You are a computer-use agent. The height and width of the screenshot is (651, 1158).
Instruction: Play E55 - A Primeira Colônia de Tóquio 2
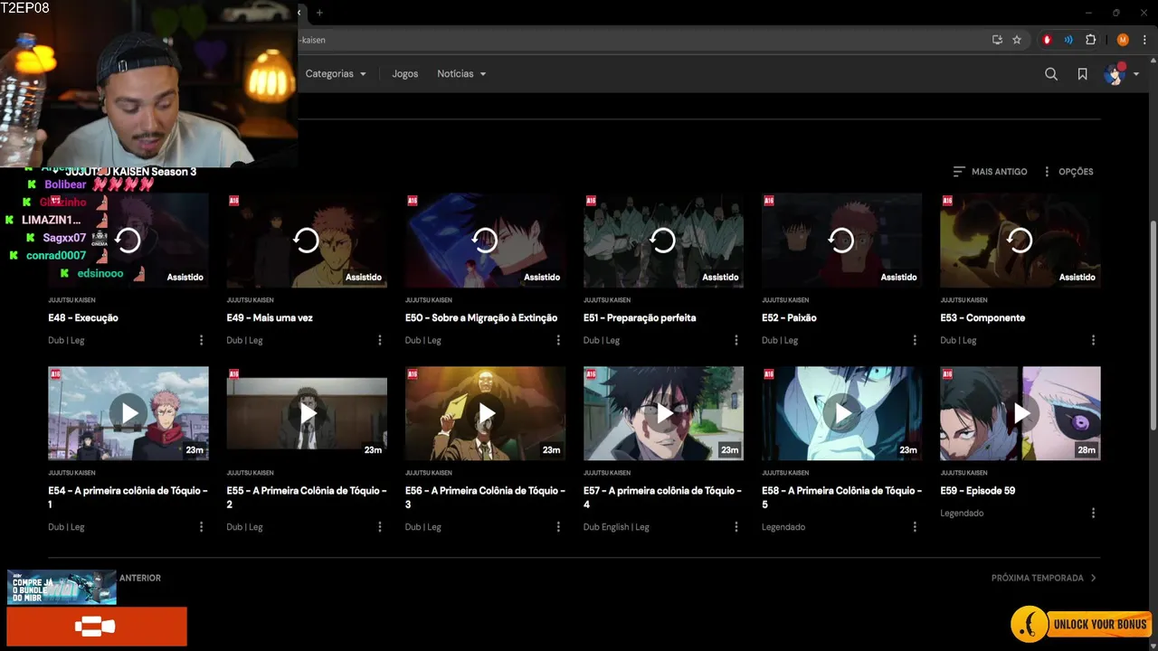[307, 413]
